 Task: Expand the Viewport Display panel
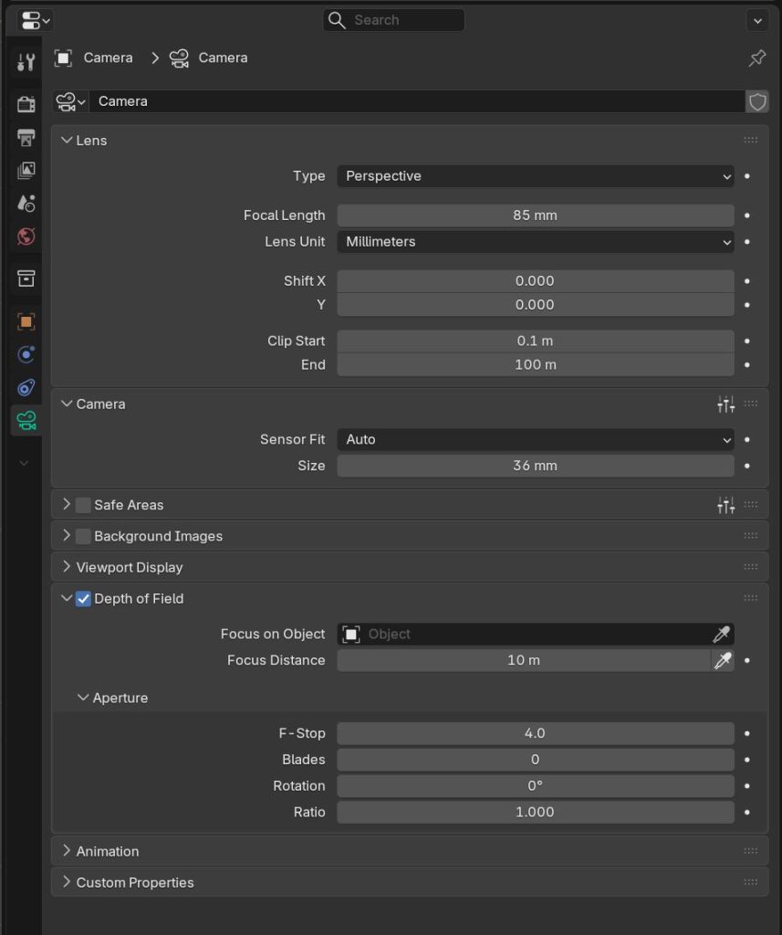pos(130,567)
